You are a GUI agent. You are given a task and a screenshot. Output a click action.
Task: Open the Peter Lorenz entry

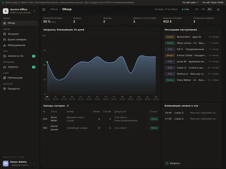coord(192,43)
